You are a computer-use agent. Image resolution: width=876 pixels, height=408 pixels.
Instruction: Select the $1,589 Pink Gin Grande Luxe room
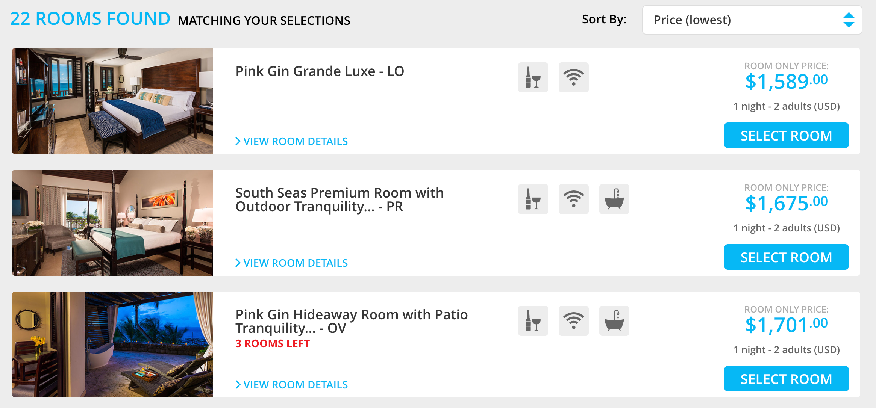[786, 135]
